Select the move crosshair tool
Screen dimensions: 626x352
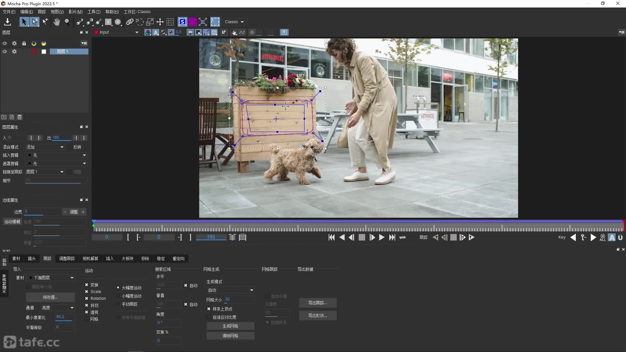pyautogui.click(x=160, y=22)
